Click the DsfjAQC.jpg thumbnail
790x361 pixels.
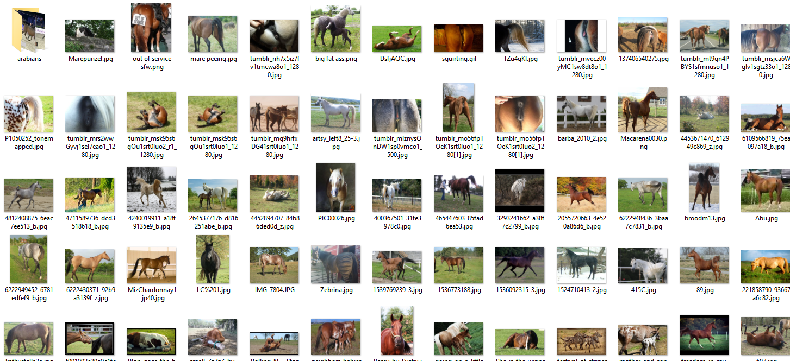click(397, 39)
